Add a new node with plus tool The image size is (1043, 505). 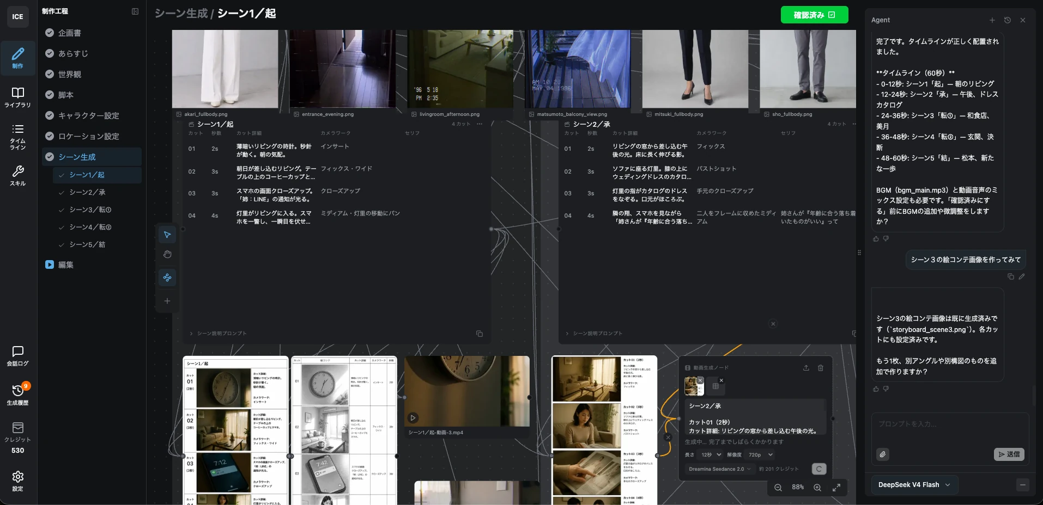(167, 301)
